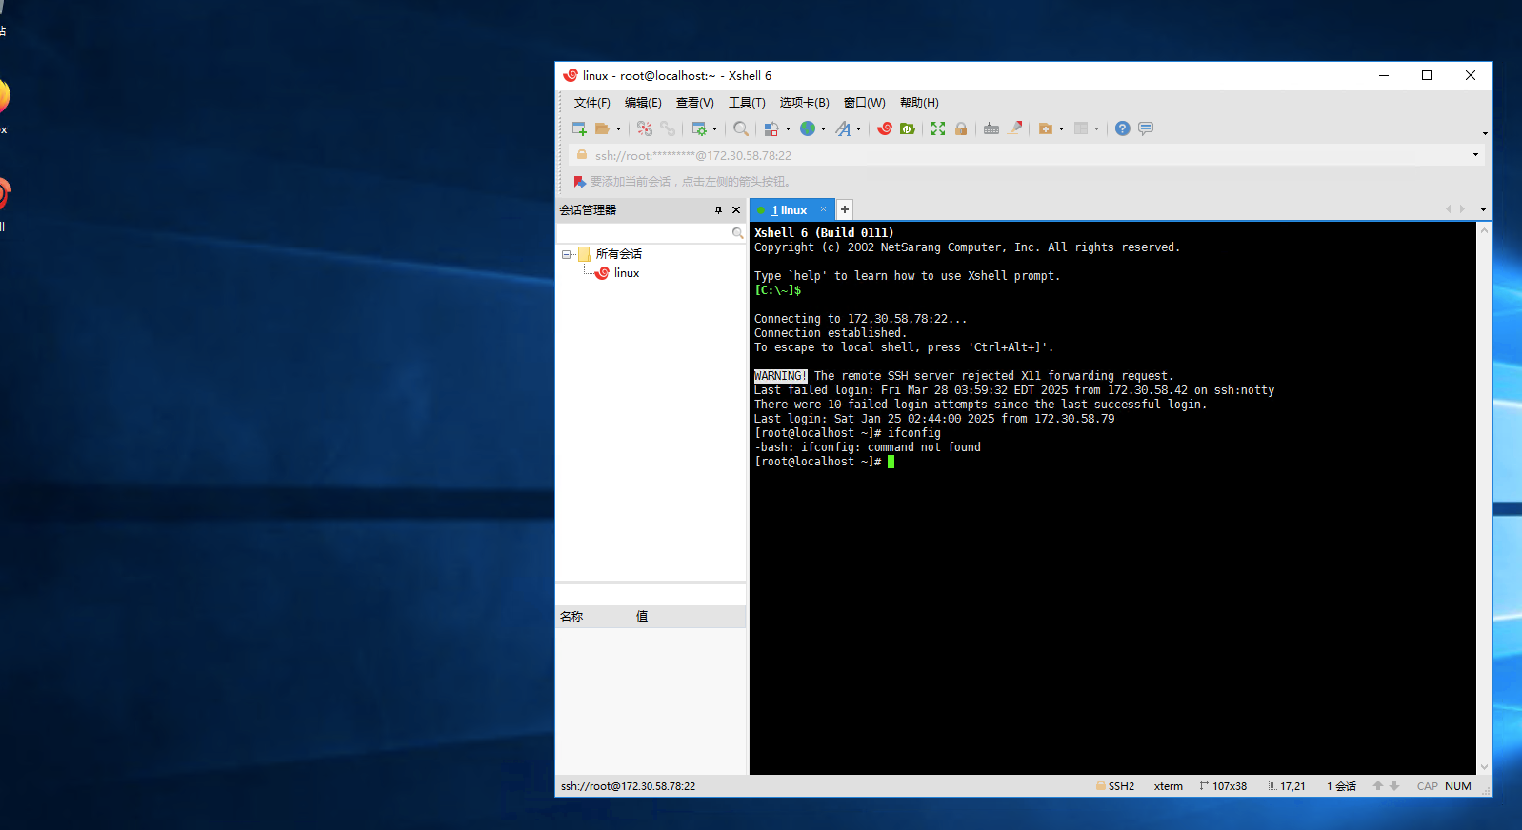Click the add-current-session bookmark arrow icon
This screenshot has width=1522, height=830.
click(x=579, y=182)
